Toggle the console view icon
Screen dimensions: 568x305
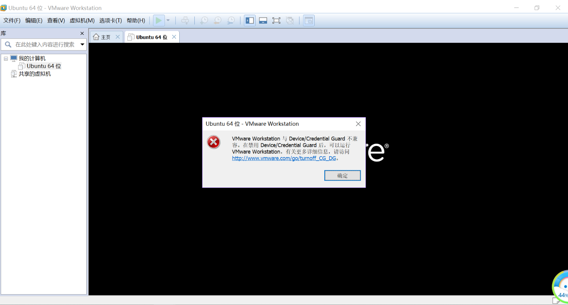[x=309, y=20]
